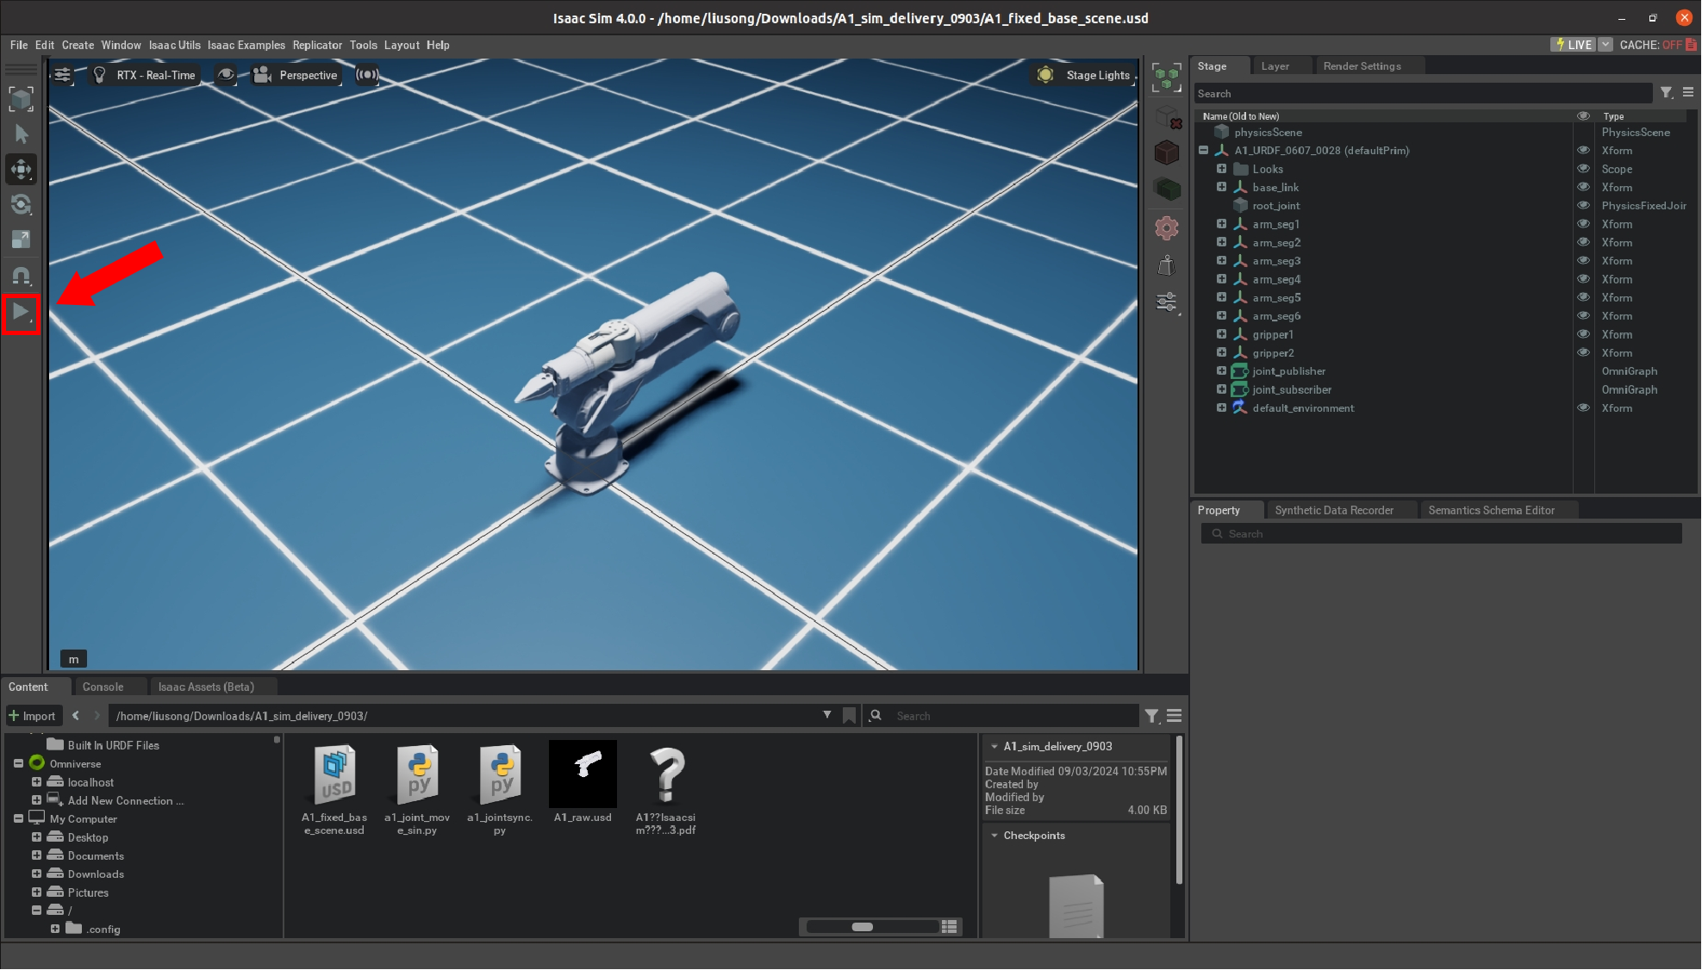The height and width of the screenshot is (970, 1702).
Task: Select the Move gizmo tool
Action: [21, 170]
